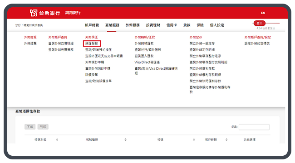This screenshot has height=163, width=295.
Task: Open 查詢他行/國外匯款
Action: tap(148, 50)
